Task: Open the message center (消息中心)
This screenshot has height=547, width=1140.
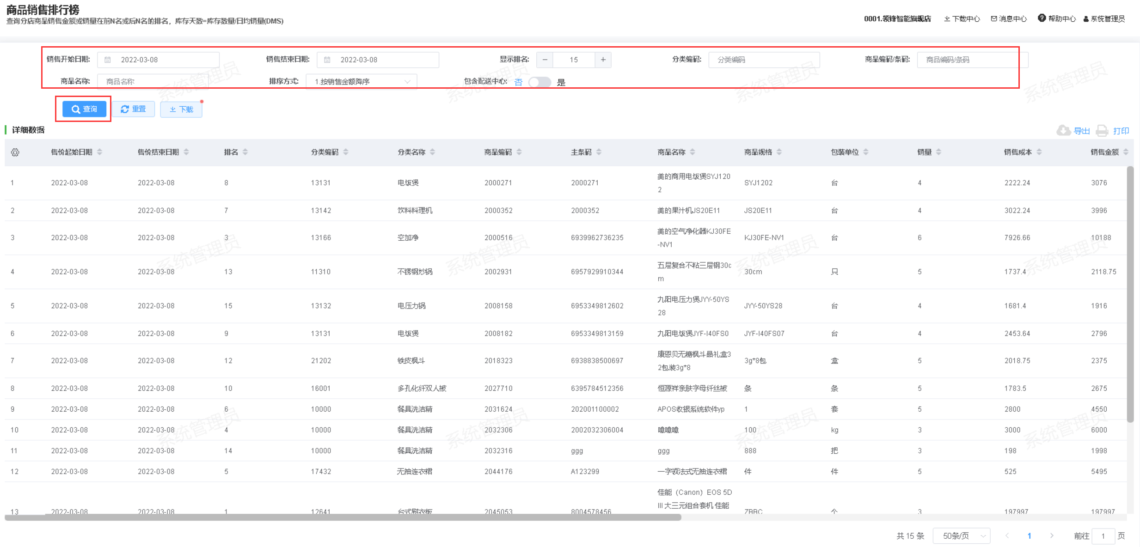Action: tap(1009, 18)
